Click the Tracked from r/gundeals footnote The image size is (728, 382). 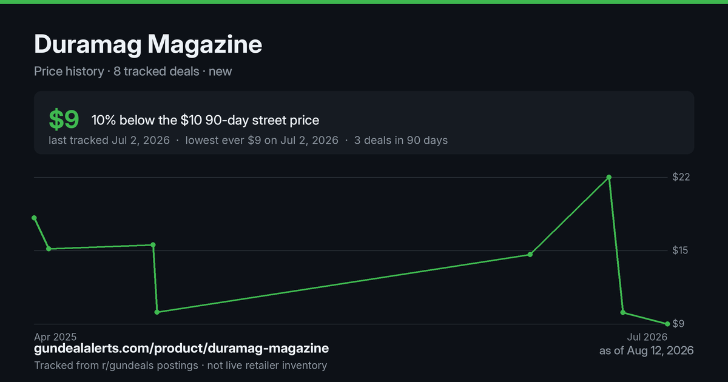[180, 365]
